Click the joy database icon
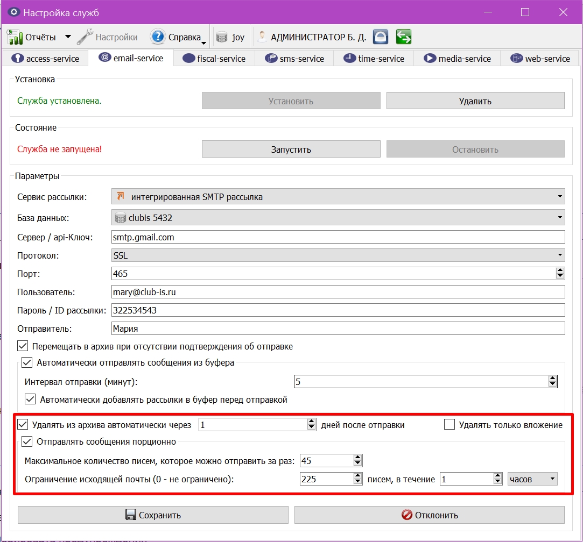Screen dimensions: 583x542 (222, 37)
